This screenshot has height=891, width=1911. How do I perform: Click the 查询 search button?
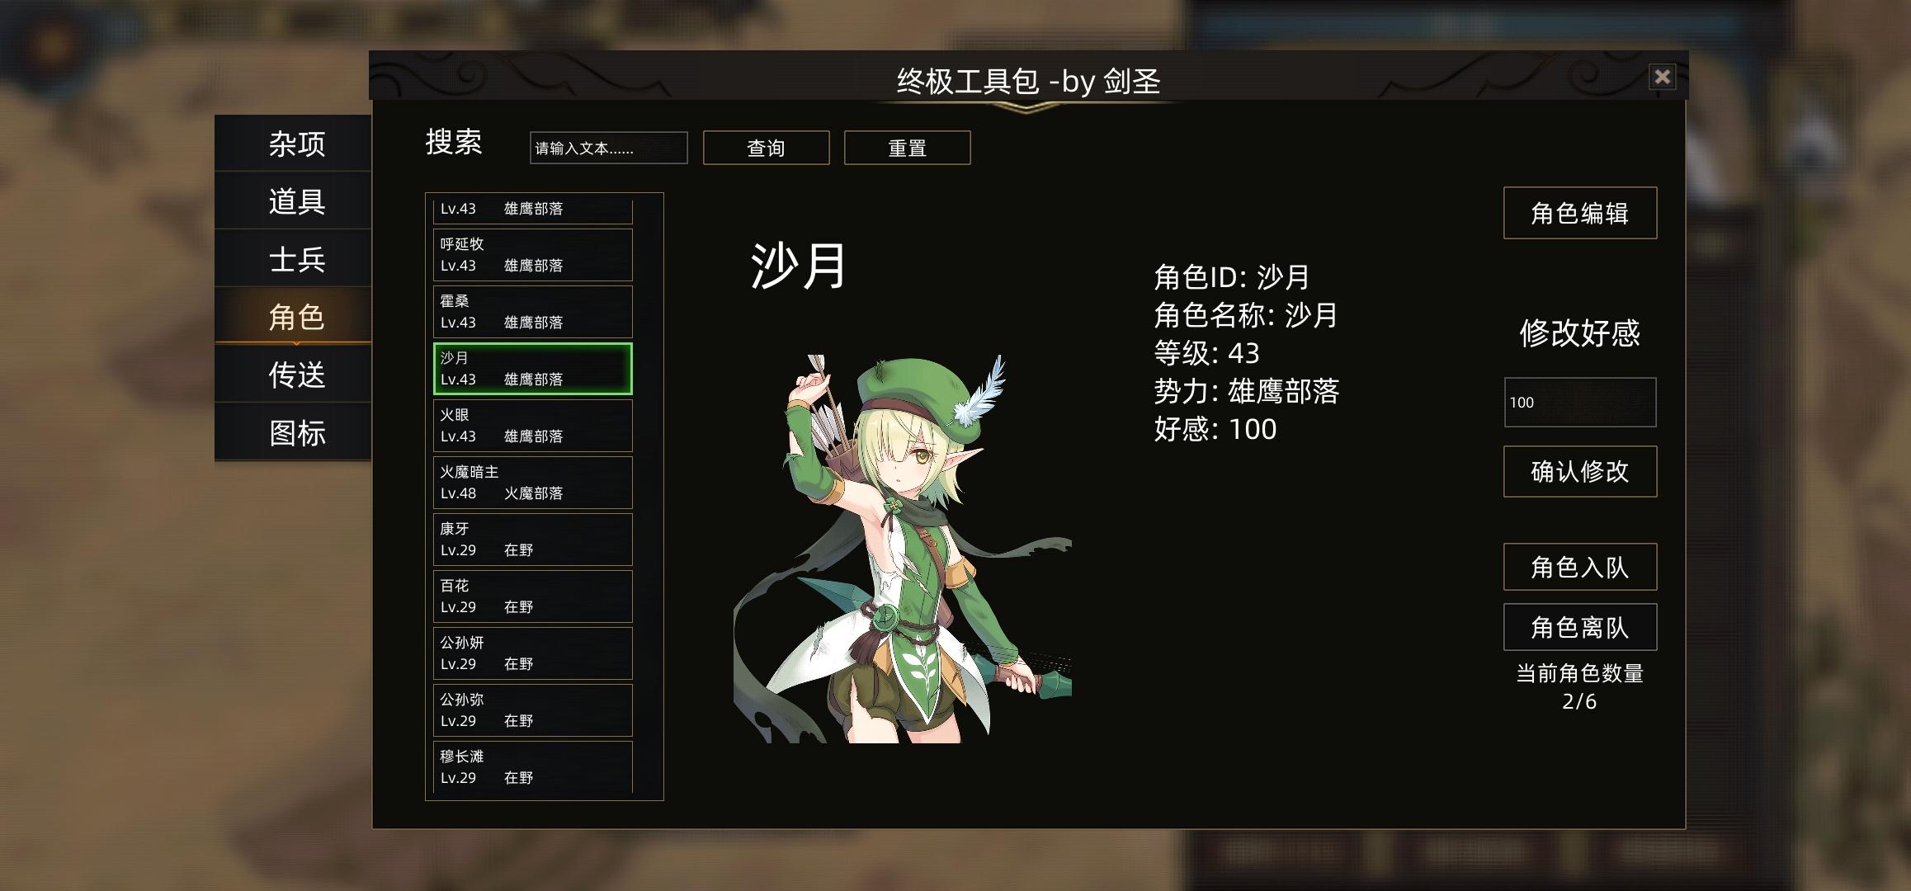tap(766, 148)
